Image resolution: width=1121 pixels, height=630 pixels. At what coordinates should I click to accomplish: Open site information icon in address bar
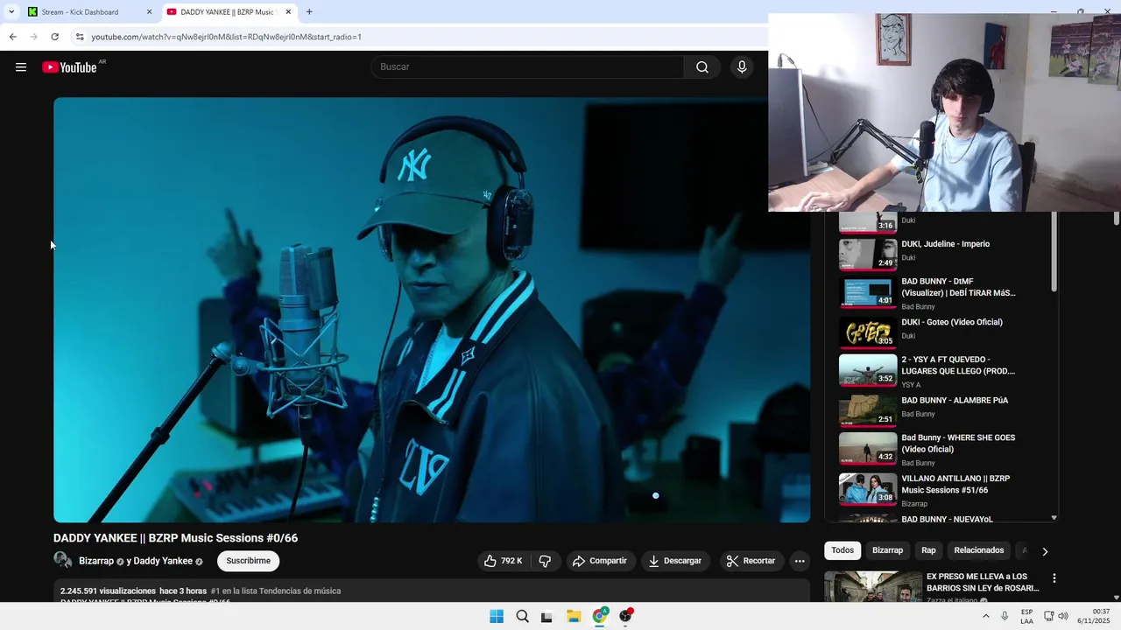(x=80, y=37)
